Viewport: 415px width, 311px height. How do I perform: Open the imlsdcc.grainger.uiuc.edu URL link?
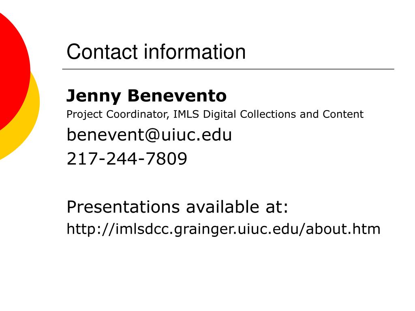(x=223, y=229)
